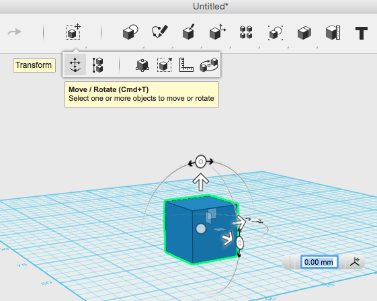Activate the Ruler tool icon
This screenshot has width=377, height=301.
click(186, 65)
